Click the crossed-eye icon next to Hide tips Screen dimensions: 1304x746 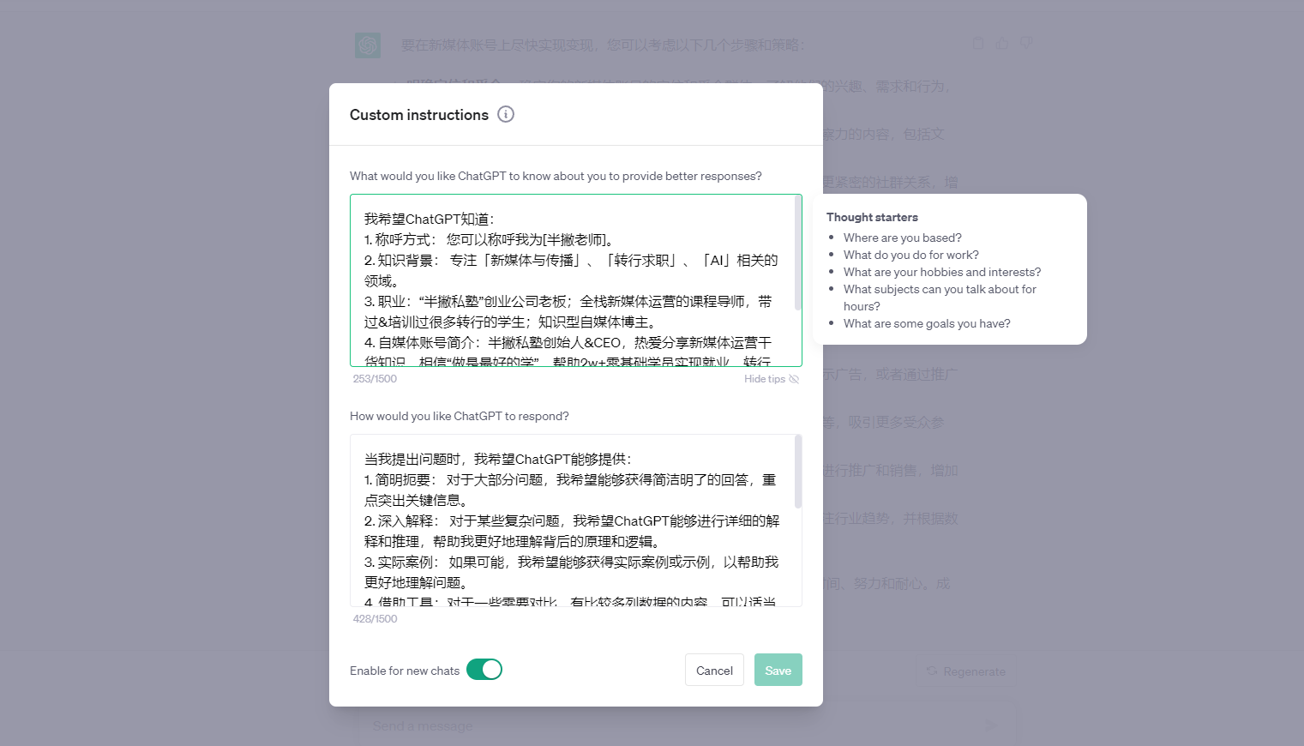tap(794, 379)
